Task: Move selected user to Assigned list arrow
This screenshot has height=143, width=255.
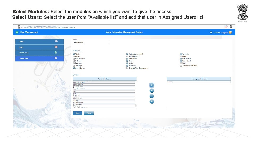Action: (152, 85)
